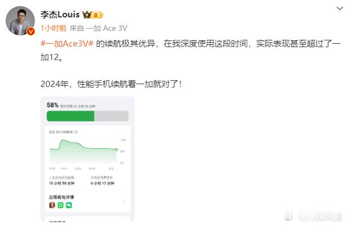The height and width of the screenshot is (225, 346).
Task: Click the 1小时前 post timestamp
Action: pos(53,28)
